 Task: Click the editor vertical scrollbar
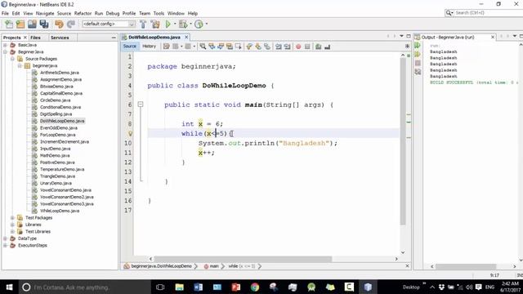[x=403, y=141]
